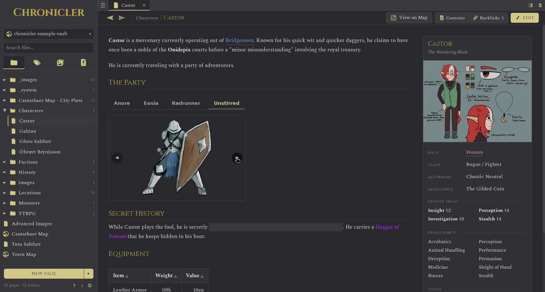
Task: Click the armored knight carousel image
Action: (x=177, y=157)
